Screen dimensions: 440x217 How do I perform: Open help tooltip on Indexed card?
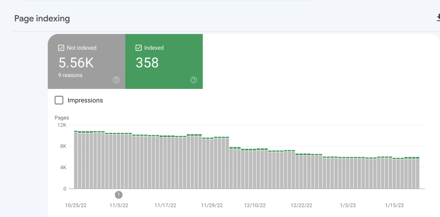point(194,80)
